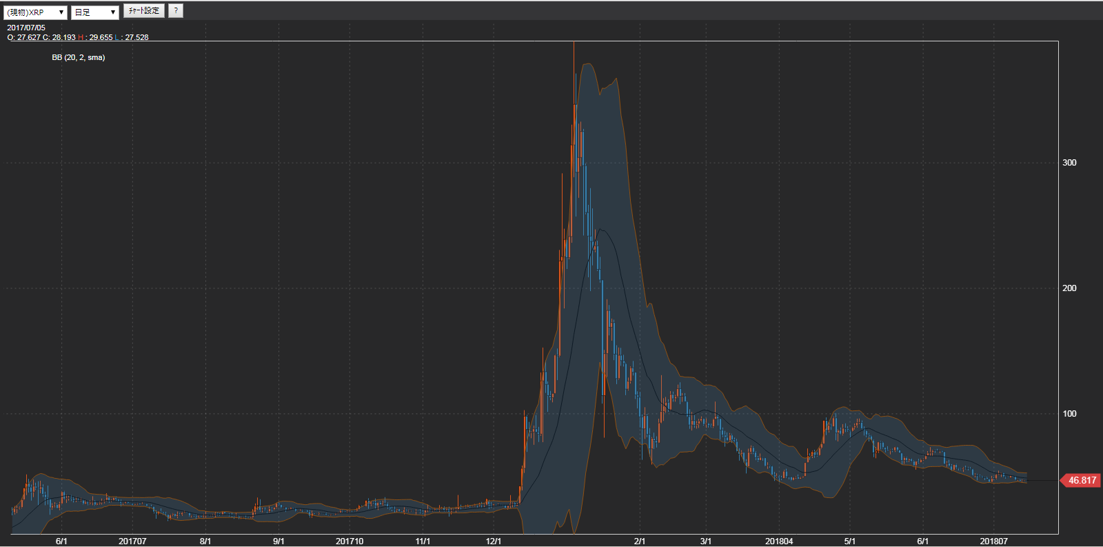Select the 9/1 date axis label
Image resolution: width=1103 pixels, height=547 pixels.
pyautogui.click(x=279, y=541)
